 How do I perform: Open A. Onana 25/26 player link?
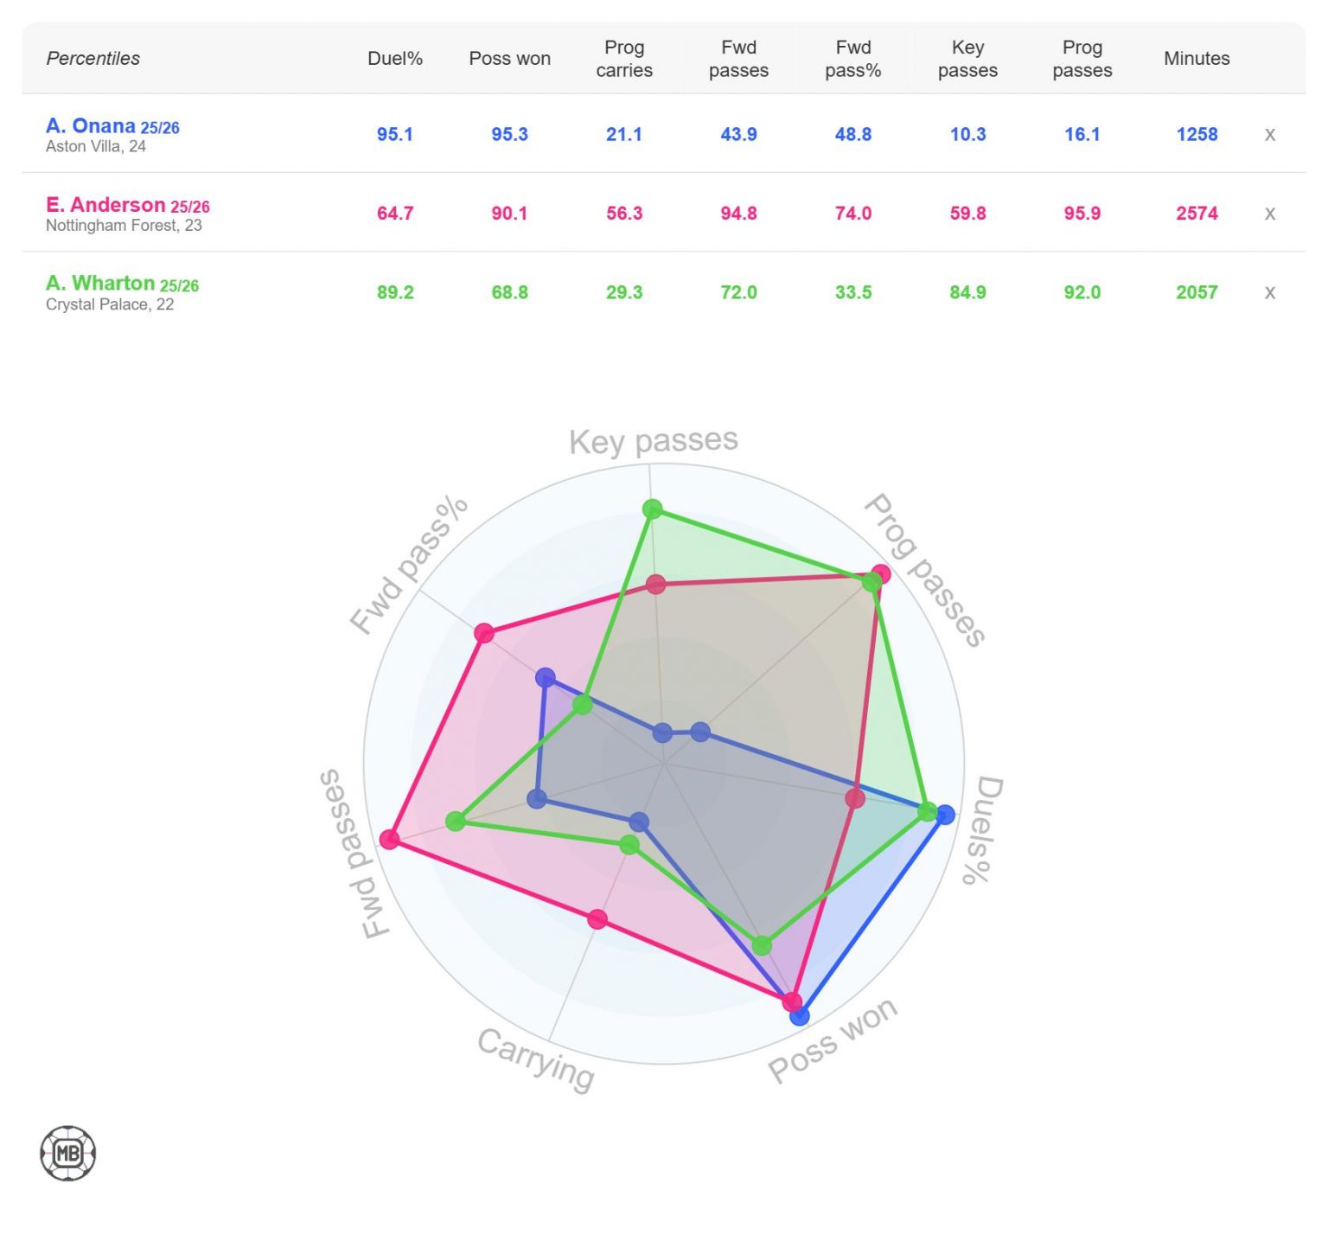112,126
